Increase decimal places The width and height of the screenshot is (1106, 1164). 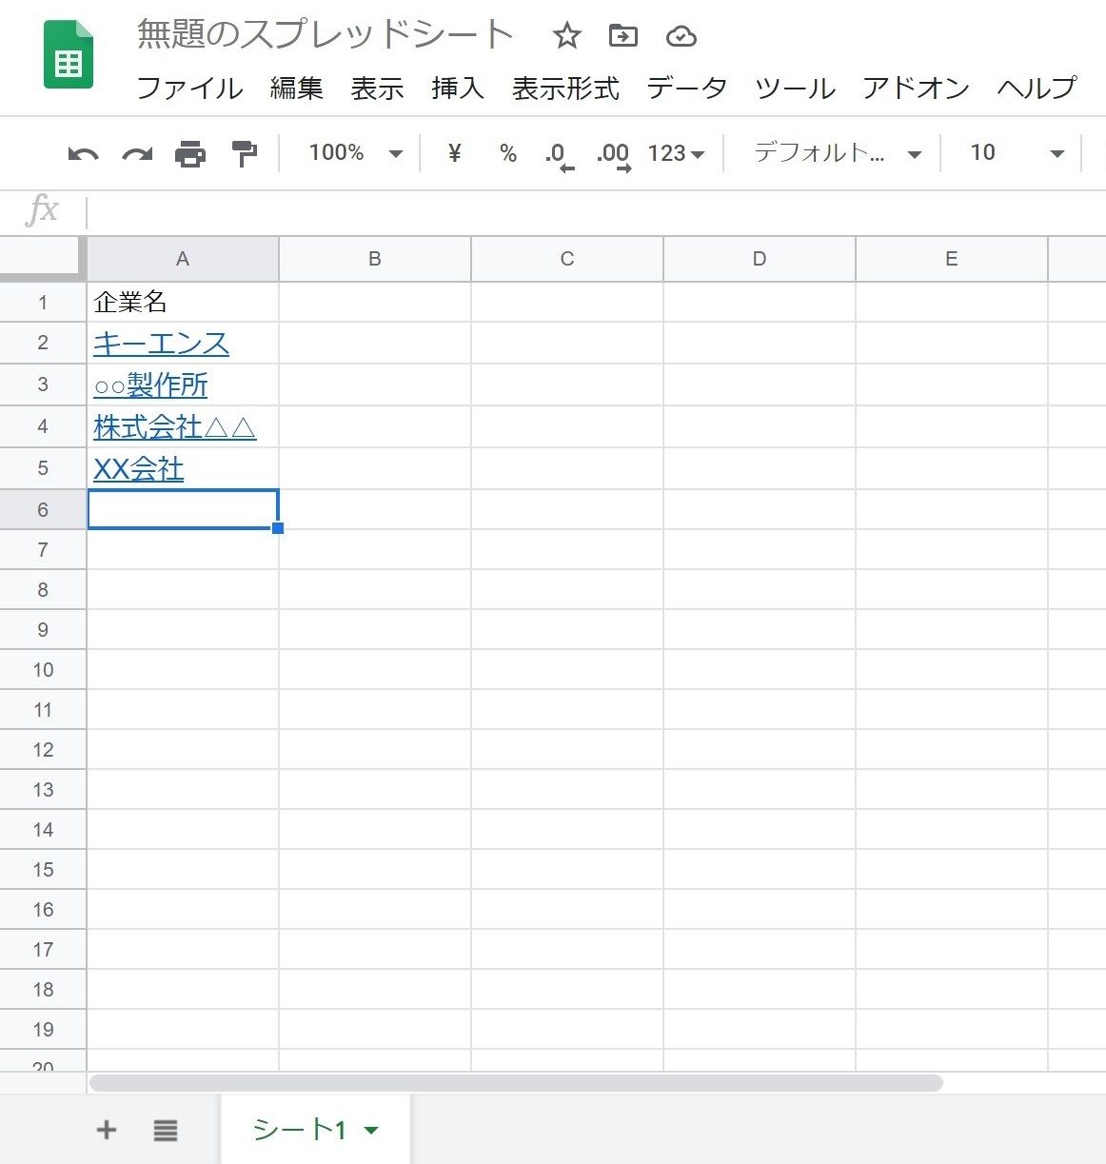point(614,155)
